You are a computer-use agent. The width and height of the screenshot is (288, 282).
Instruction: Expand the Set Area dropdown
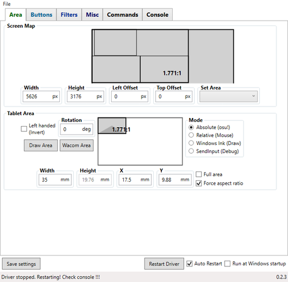click(229, 96)
